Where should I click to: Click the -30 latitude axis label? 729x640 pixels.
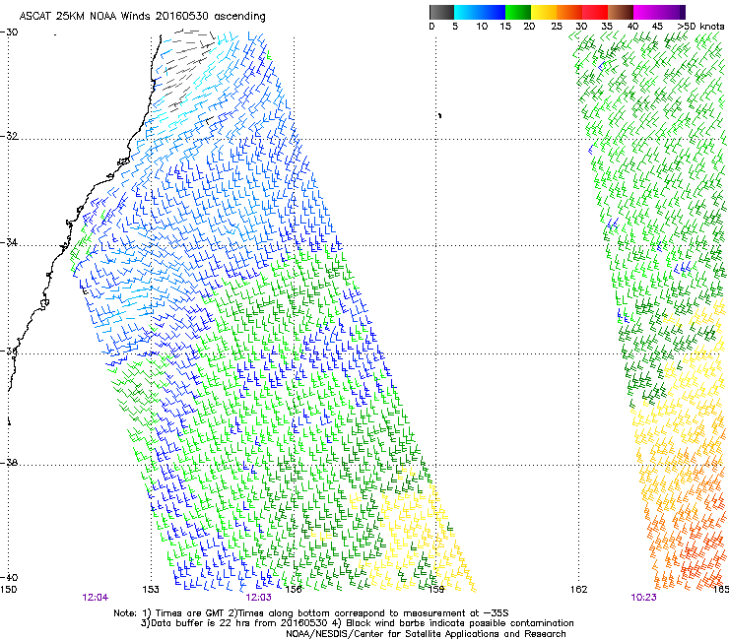pos(9,32)
